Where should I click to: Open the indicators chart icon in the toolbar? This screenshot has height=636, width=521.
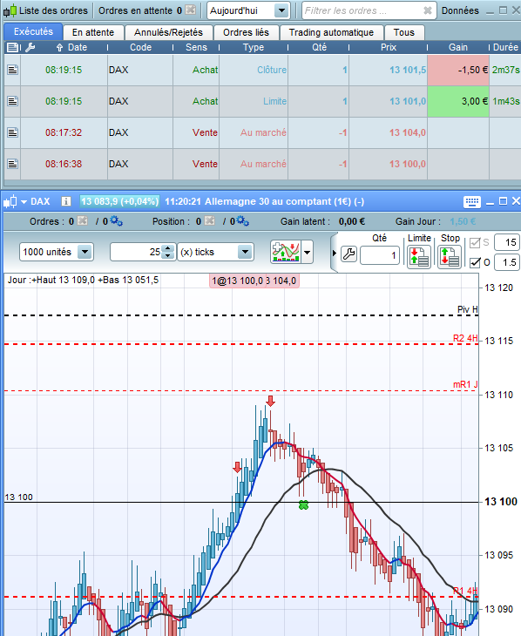coord(286,252)
